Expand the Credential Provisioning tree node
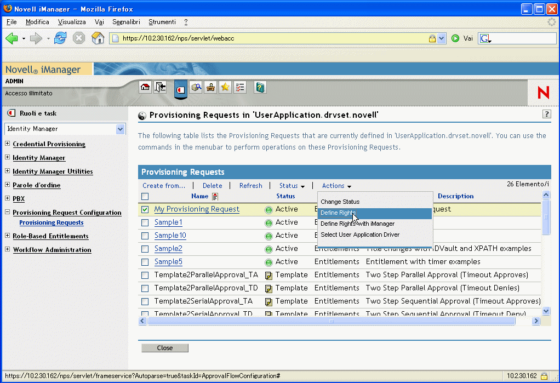 coord(8,144)
